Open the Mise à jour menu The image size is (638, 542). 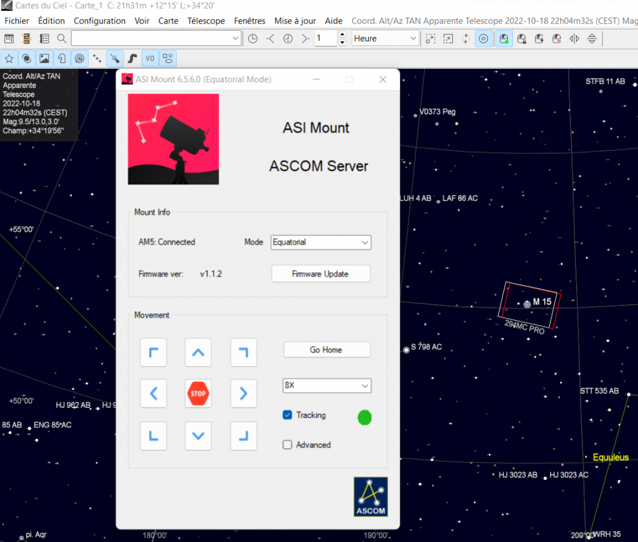[295, 21]
